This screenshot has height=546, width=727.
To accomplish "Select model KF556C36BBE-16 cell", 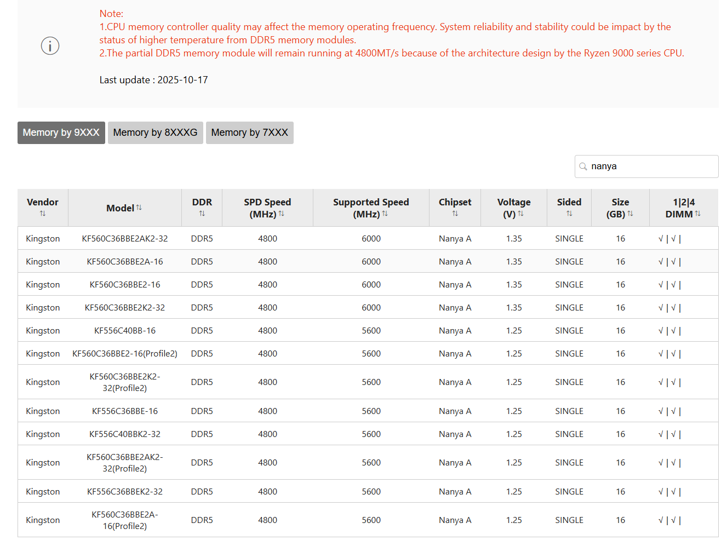I will point(125,411).
